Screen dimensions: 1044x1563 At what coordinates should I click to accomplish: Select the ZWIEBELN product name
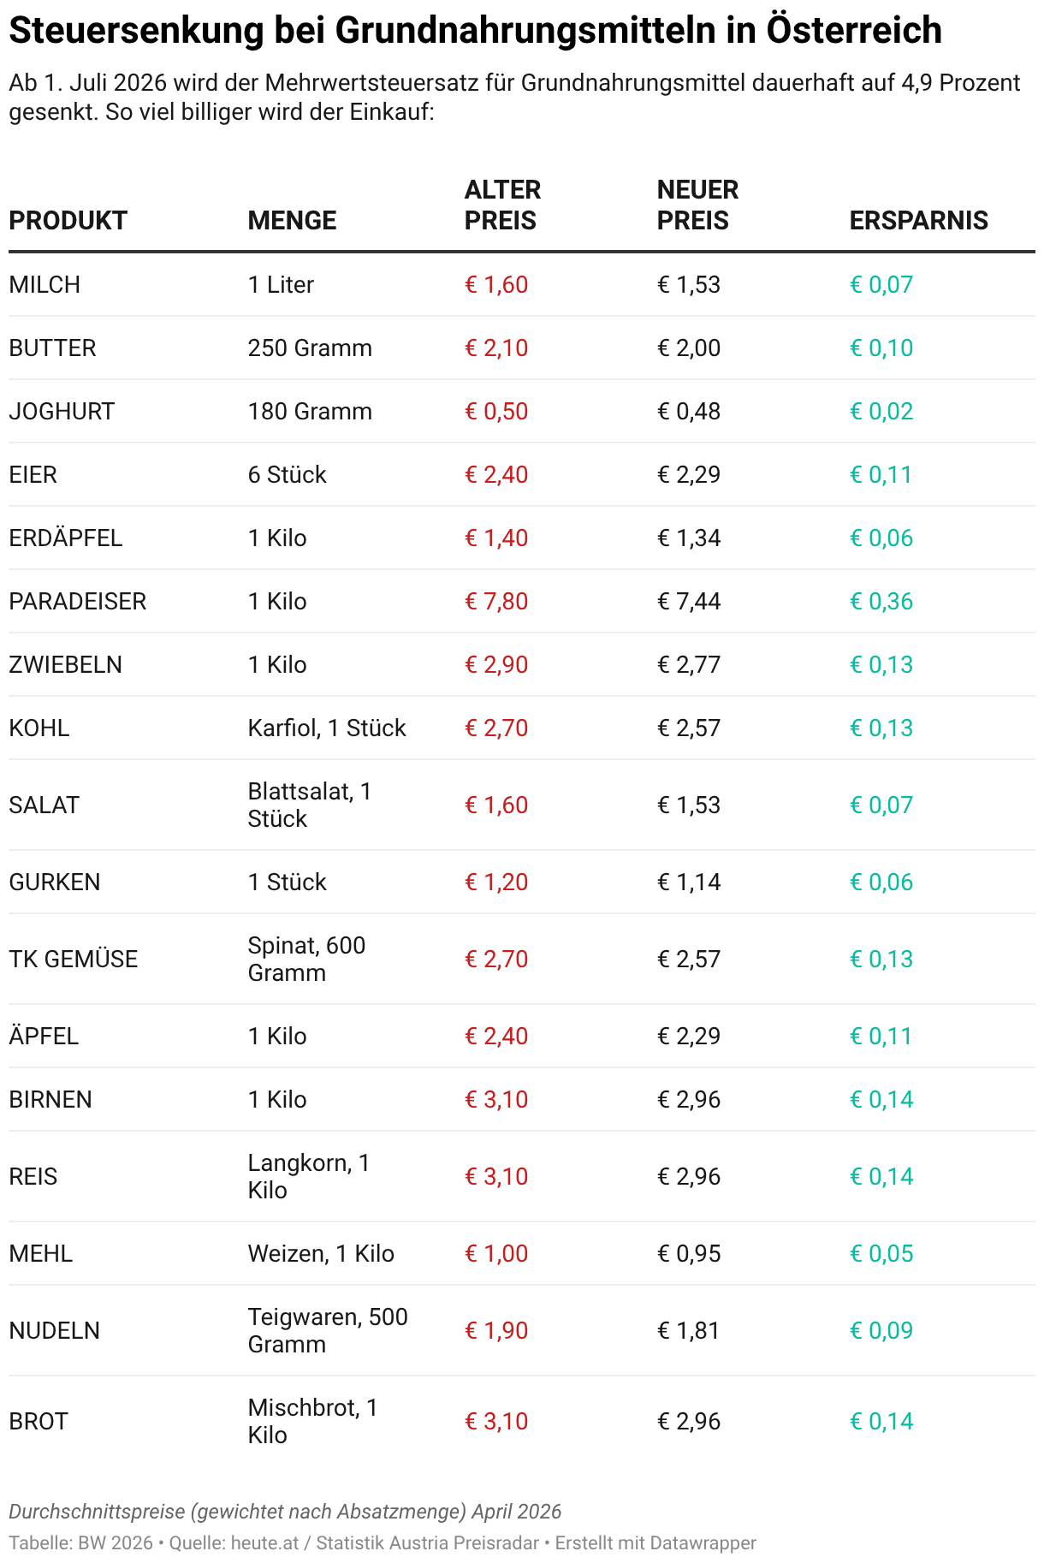pos(66,665)
